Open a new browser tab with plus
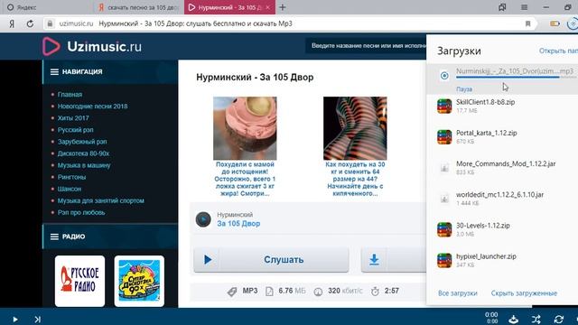 283,7
